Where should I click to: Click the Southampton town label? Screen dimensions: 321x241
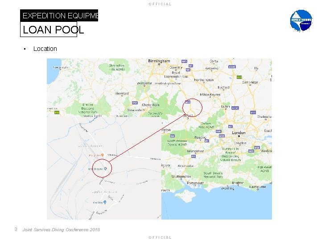(181, 176)
